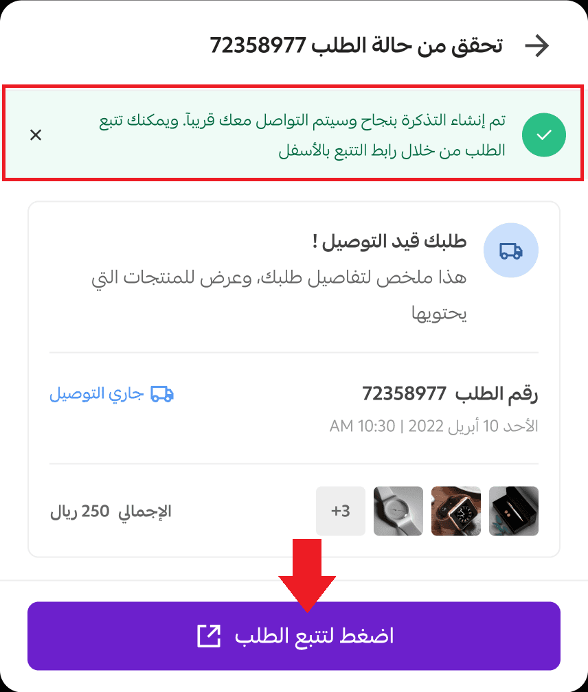The height and width of the screenshot is (692, 588).
Task: Expand the +3 more products tile
Action: click(x=340, y=511)
